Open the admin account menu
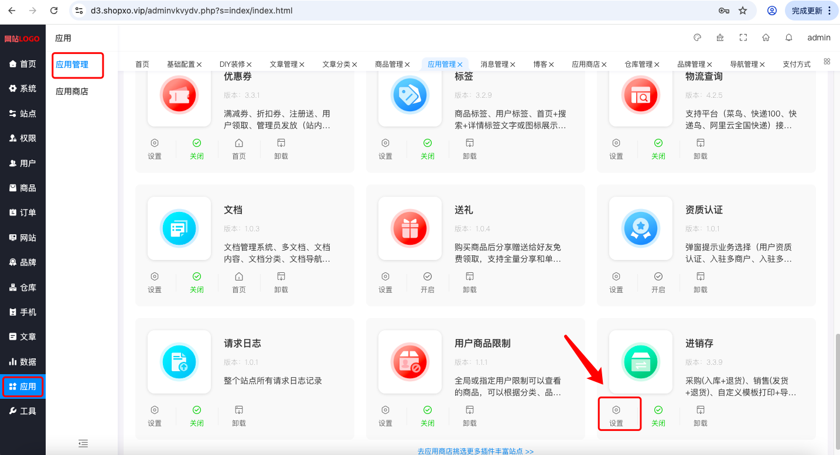The width and height of the screenshot is (840, 455). (x=819, y=37)
